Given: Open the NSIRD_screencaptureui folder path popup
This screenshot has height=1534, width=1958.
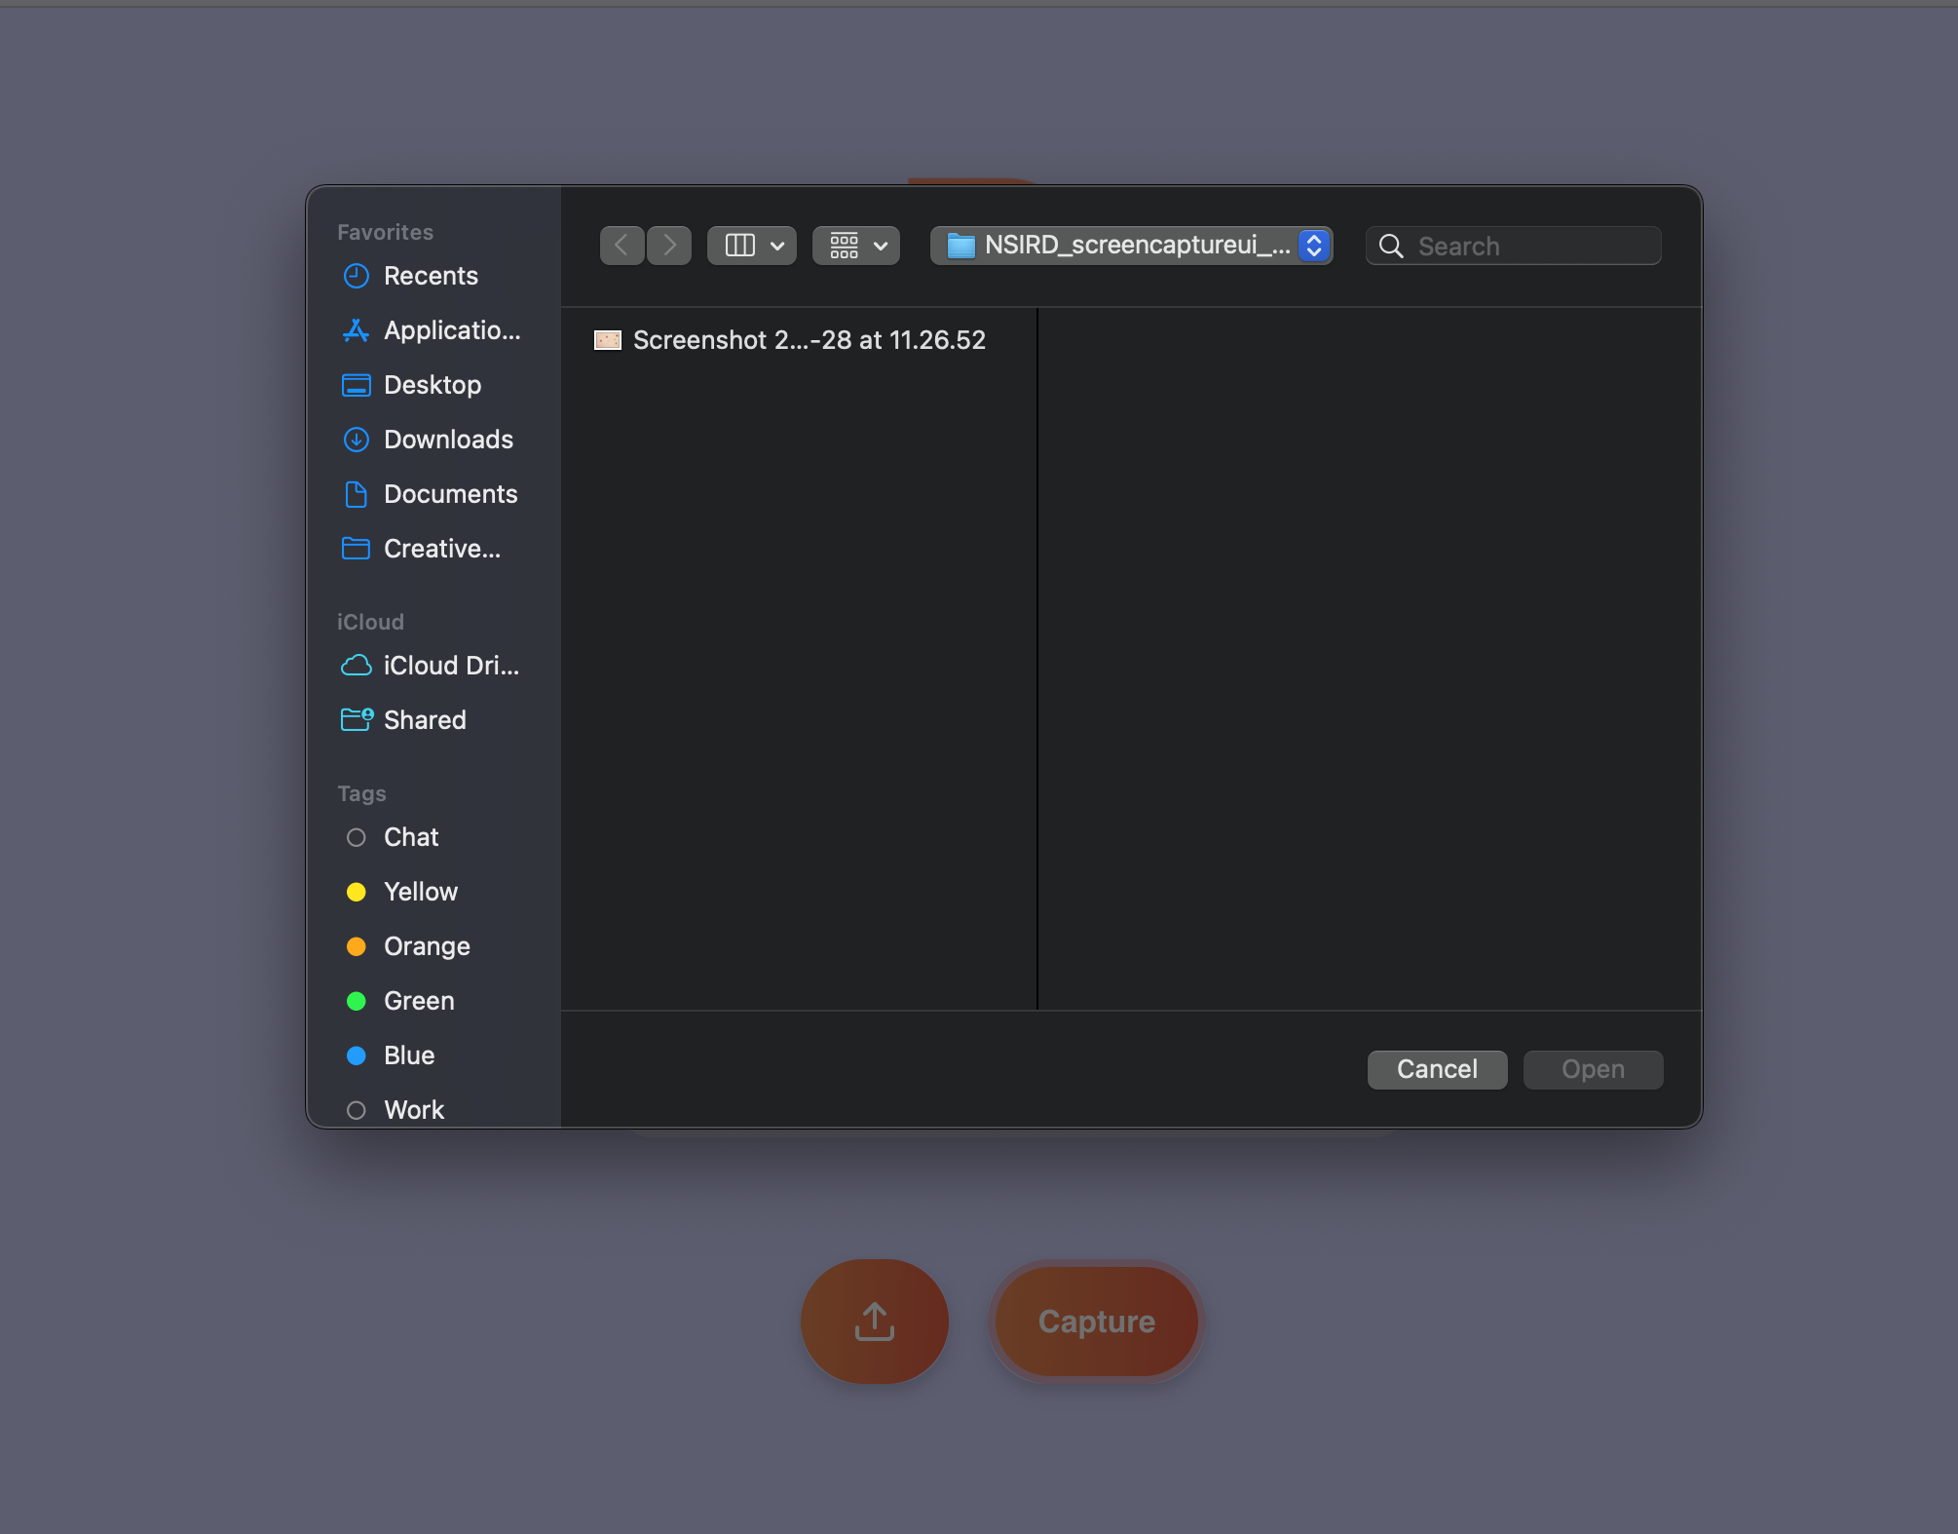Looking at the screenshot, I should (x=1131, y=246).
